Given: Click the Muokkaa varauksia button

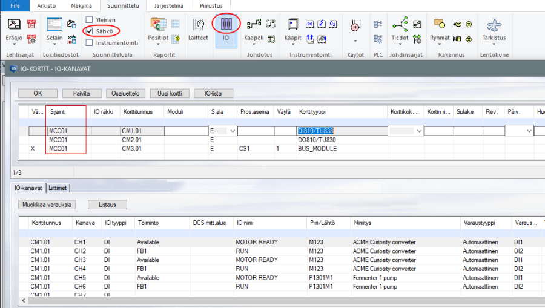Looking at the screenshot, I should coord(47,205).
